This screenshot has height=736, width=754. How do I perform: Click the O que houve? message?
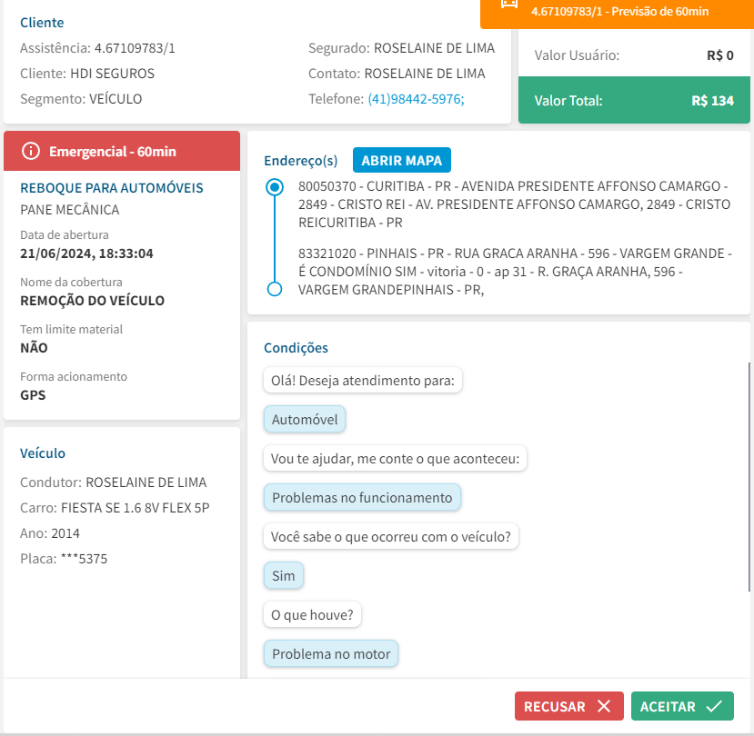point(312,614)
